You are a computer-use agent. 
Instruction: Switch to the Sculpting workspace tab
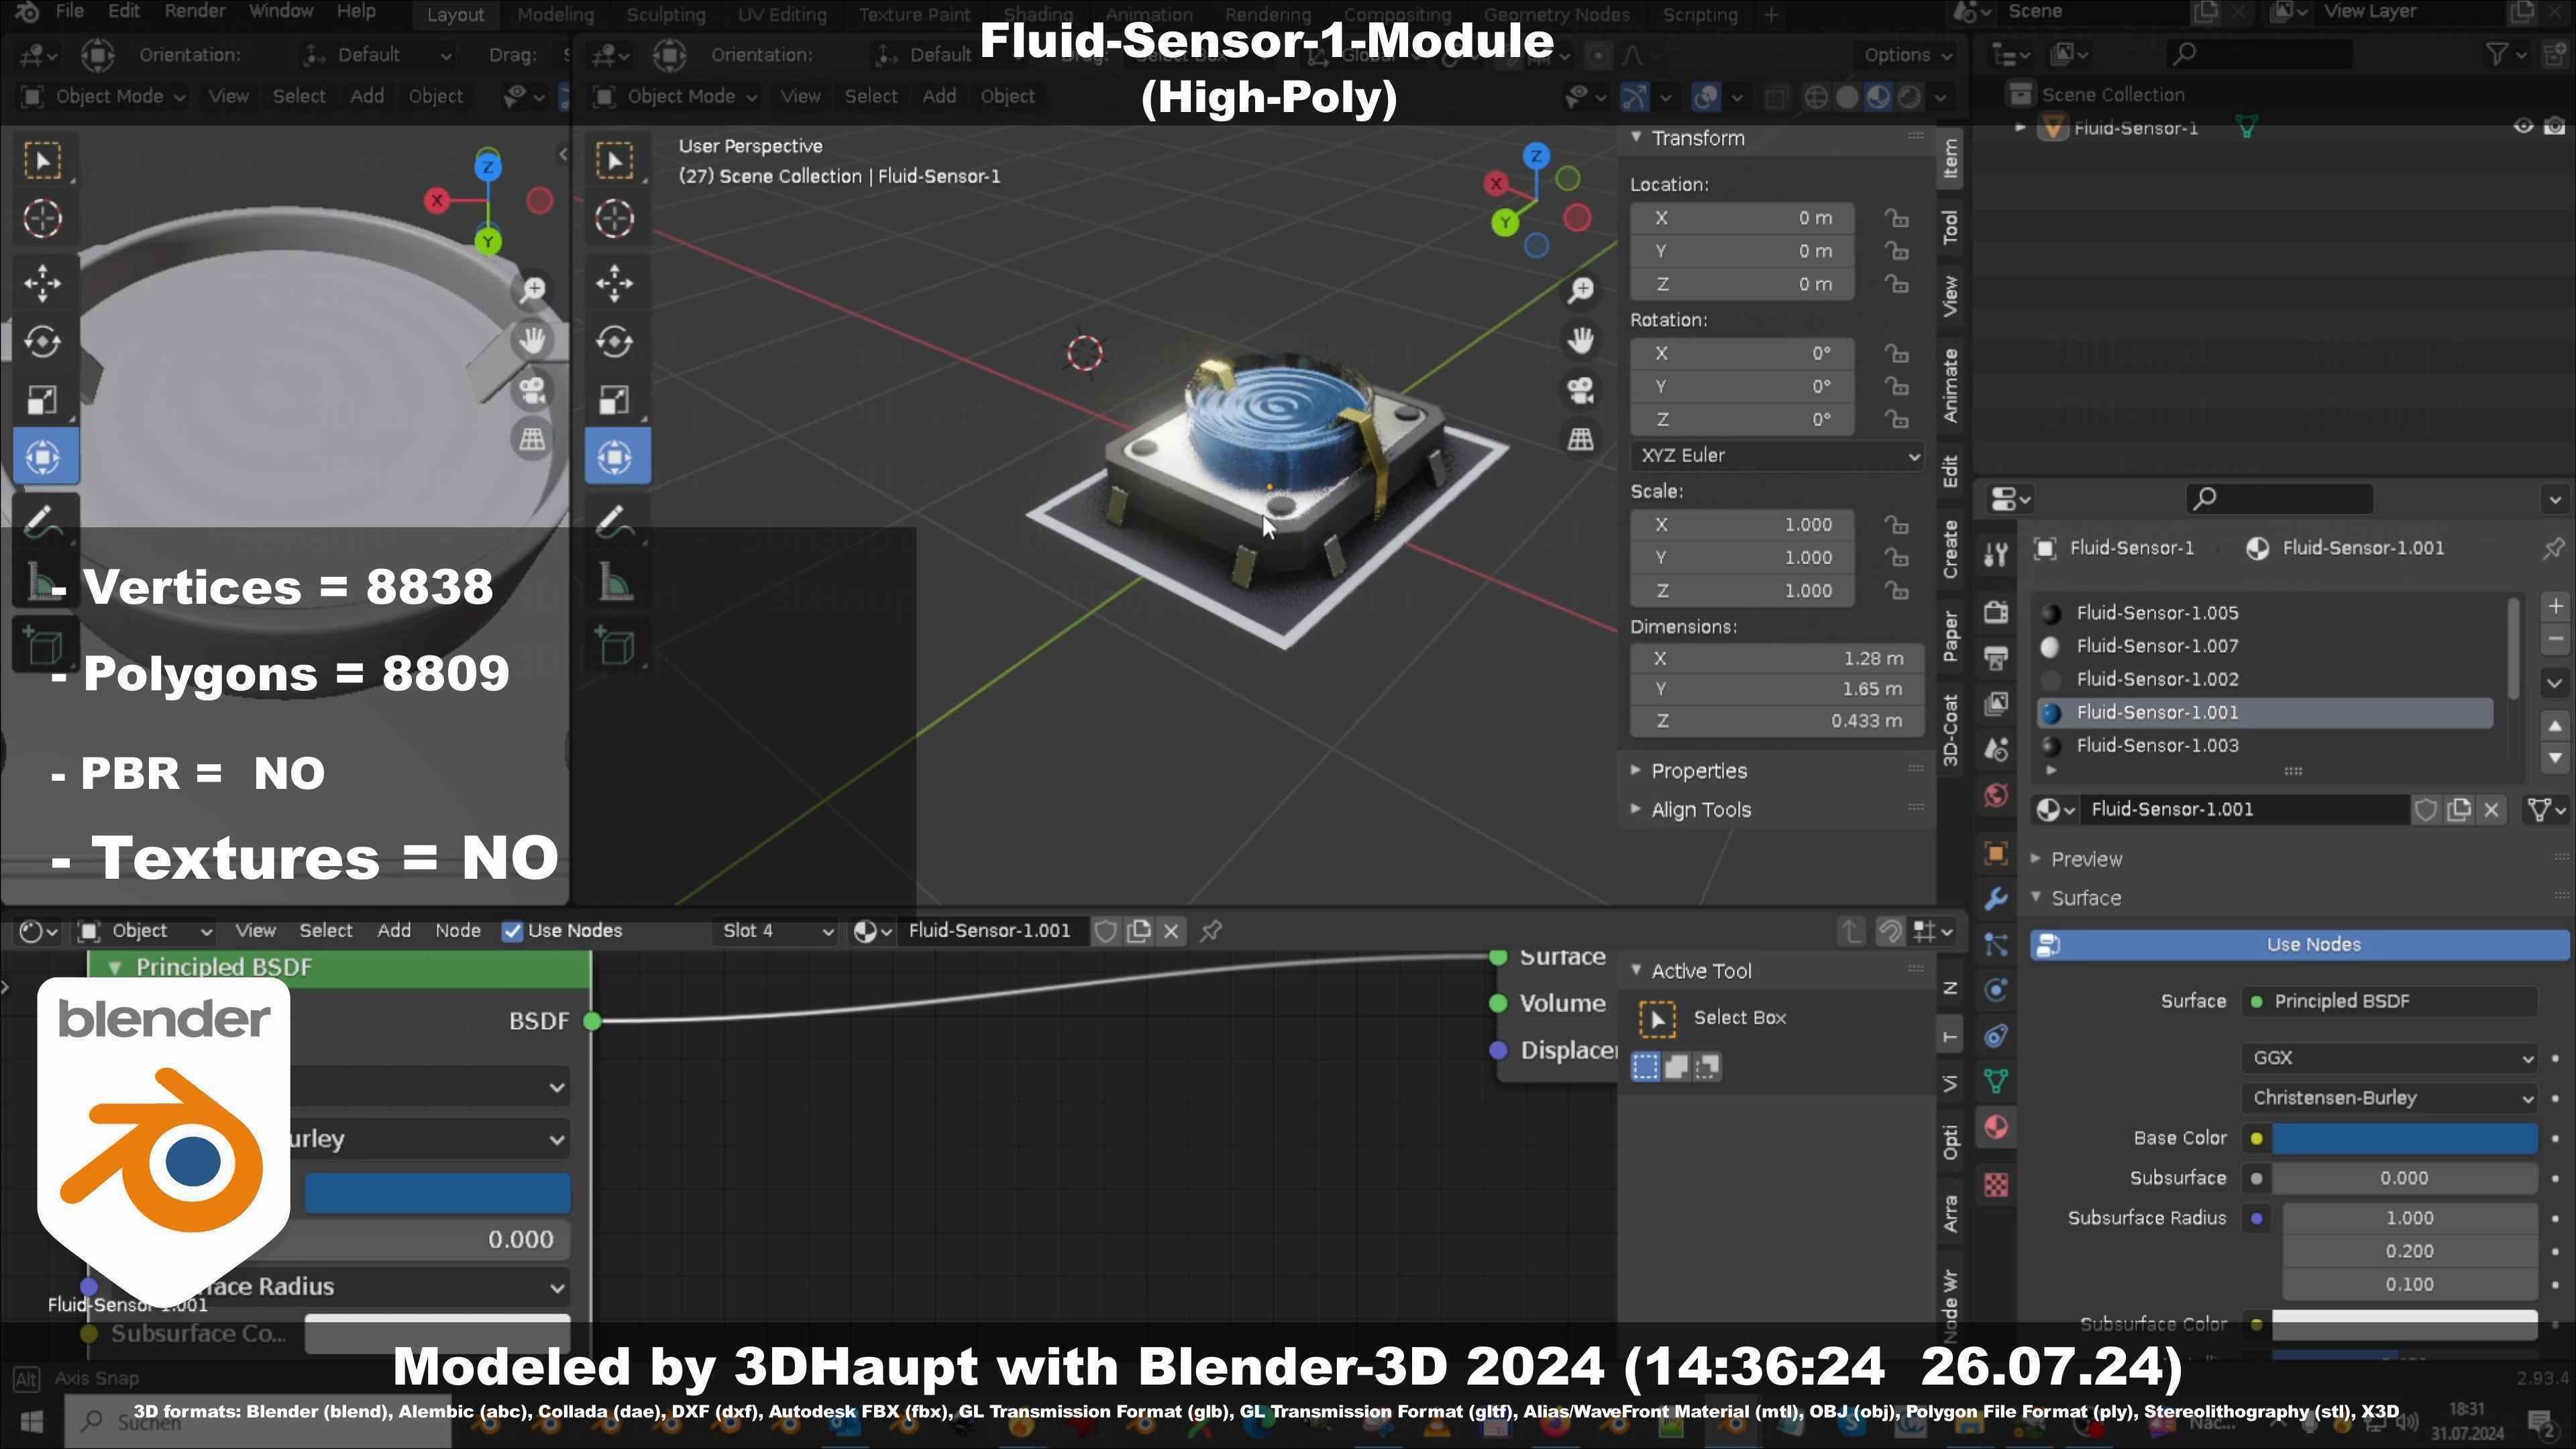coord(666,15)
